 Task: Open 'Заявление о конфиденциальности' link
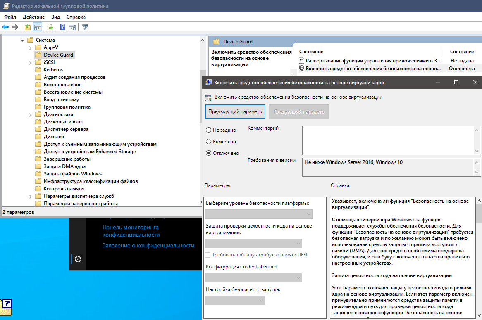pos(148,245)
